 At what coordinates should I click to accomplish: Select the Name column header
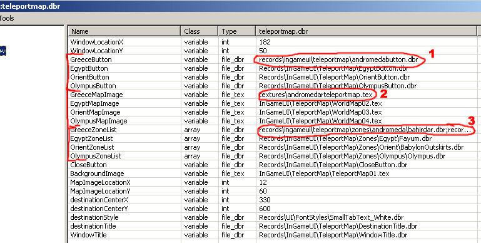124,31
